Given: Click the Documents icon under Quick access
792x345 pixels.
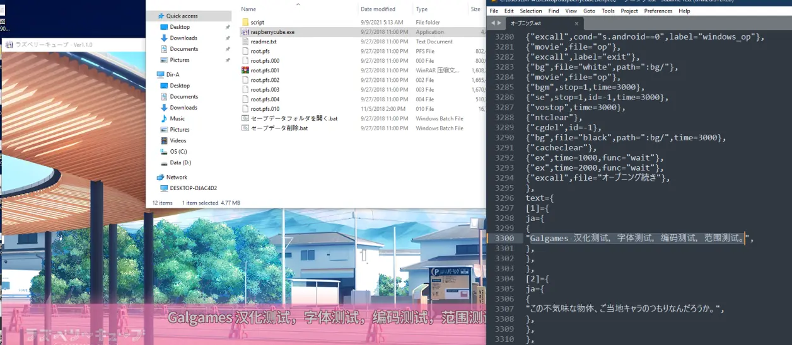Looking at the screenshot, I should [164, 49].
